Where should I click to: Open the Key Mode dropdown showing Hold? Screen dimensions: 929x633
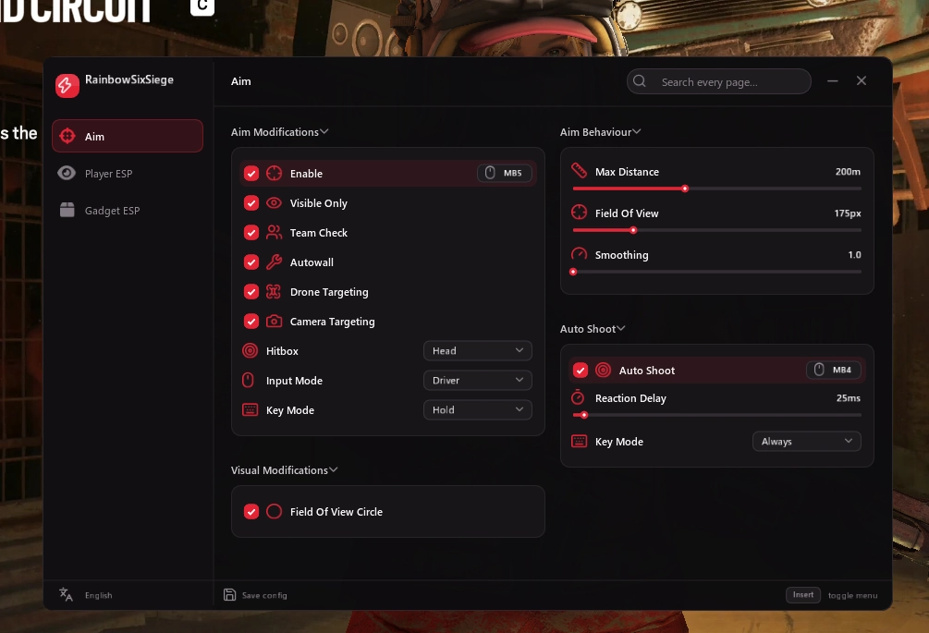pyautogui.click(x=478, y=409)
